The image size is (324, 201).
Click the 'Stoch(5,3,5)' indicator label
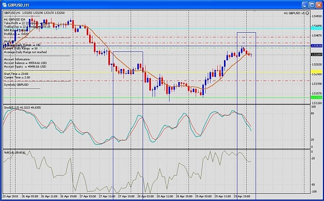click(x=22, y=108)
